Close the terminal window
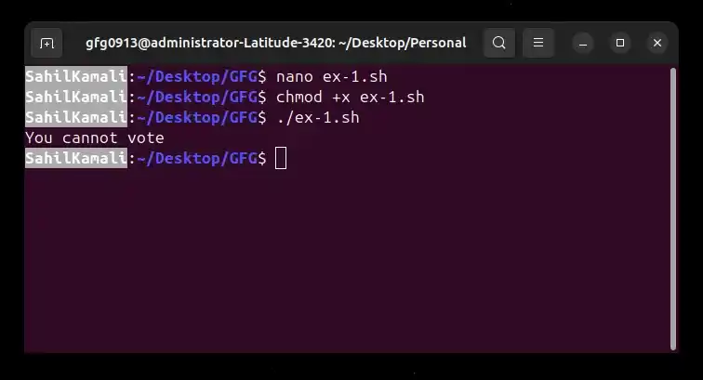 click(x=657, y=43)
